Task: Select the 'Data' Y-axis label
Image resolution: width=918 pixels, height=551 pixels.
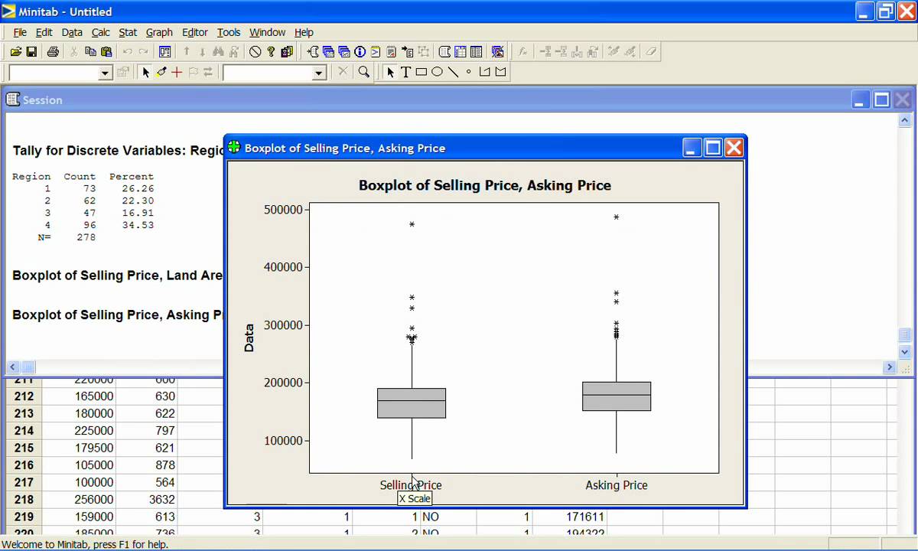Action: (x=249, y=337)
